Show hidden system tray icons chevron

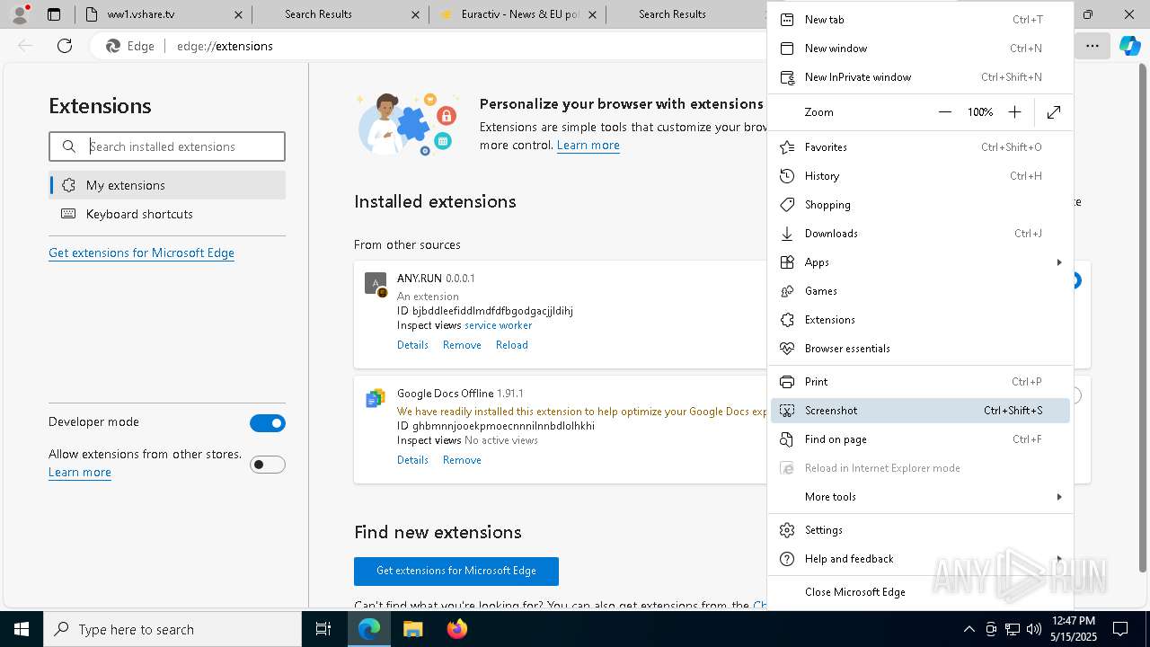tap(969, 629)
